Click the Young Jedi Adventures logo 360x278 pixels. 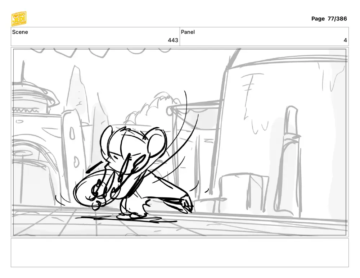point(19,19)
